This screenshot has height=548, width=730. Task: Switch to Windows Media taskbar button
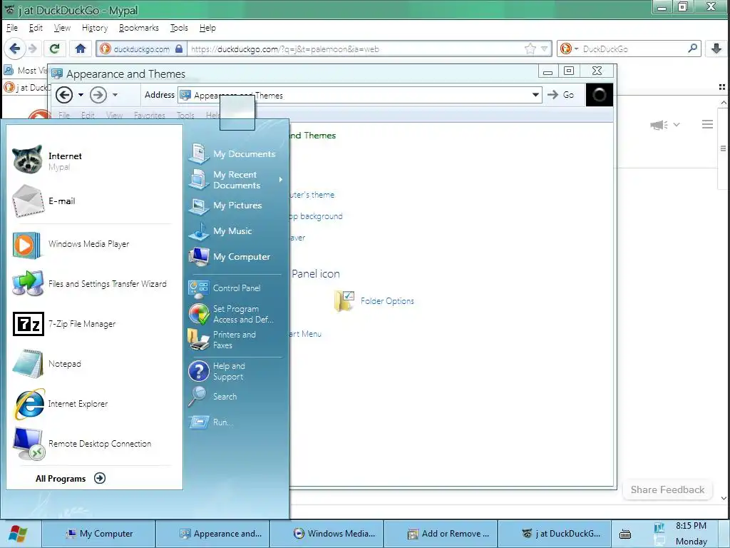(x=327, y=534)
